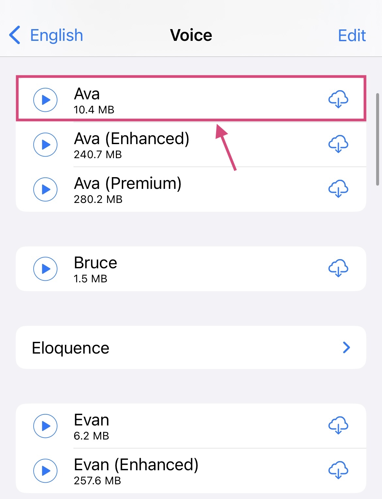Click the vertical scrollbar indicator
This screenshot has width=382, height=499.
pyautogui.click(x=377, y=140)
